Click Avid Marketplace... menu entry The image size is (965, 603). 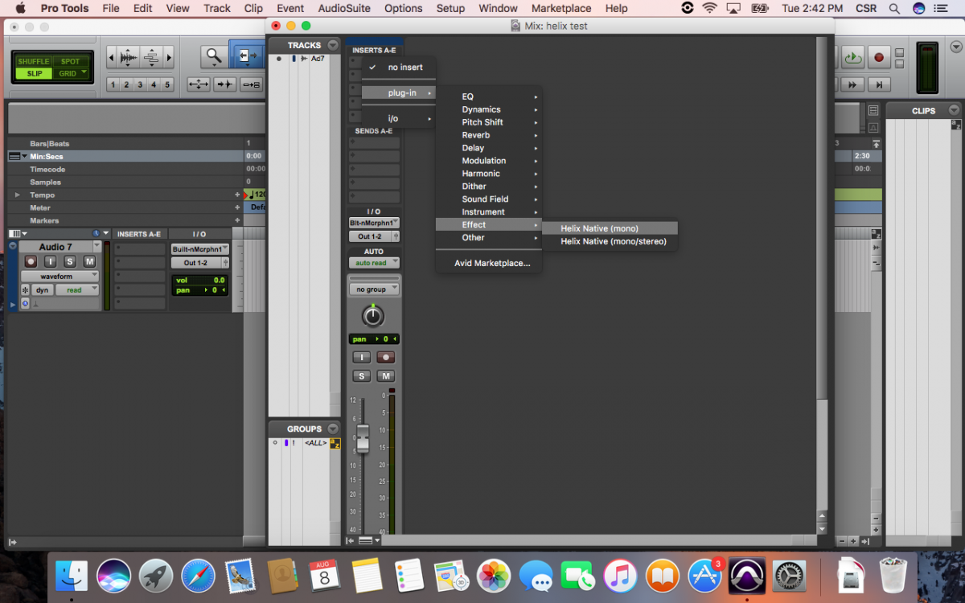pos(491,263)
